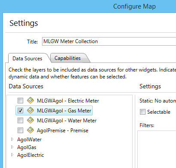Screen dimensions: 176x168
Task: Select the MLGWAgol - Electric Meter row text
Action: coord(68,101)
